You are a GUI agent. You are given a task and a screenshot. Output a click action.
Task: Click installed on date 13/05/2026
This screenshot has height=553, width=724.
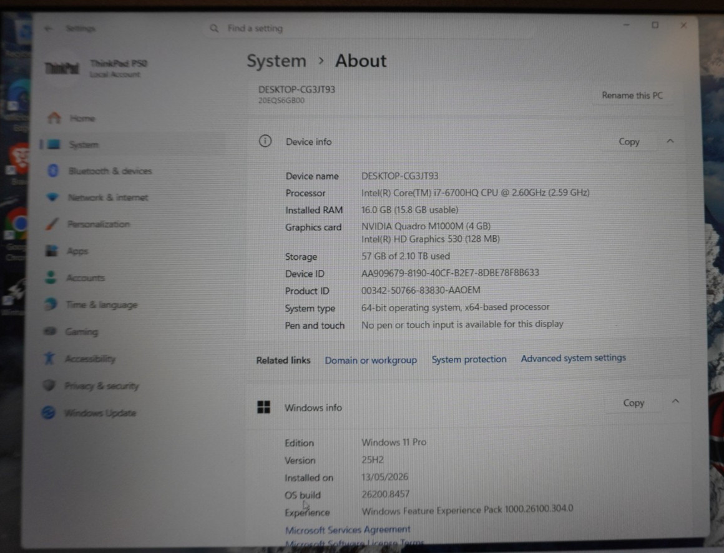point(384,477)
